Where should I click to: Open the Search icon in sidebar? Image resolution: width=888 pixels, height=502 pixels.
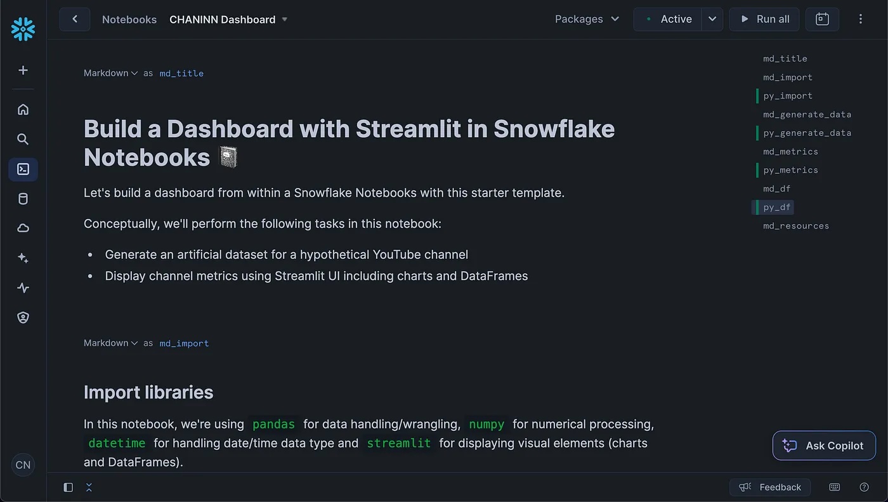[23, 139]
